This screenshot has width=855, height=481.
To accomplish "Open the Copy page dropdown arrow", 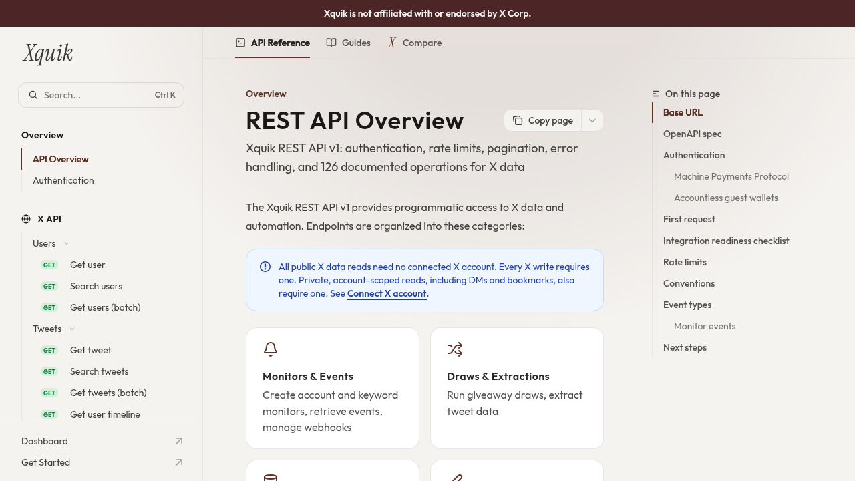I will tap(592, 120).
